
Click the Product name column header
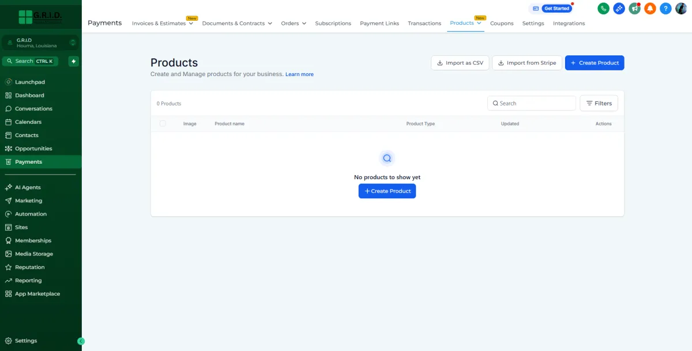coord(230,124)
